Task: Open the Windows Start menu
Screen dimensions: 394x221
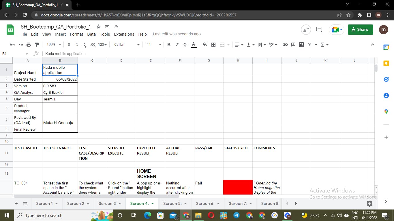Action: 7,215
